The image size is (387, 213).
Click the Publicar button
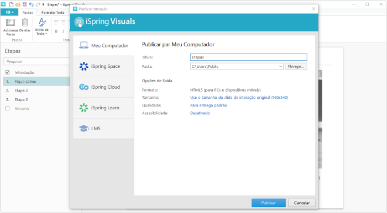point(269,203)
